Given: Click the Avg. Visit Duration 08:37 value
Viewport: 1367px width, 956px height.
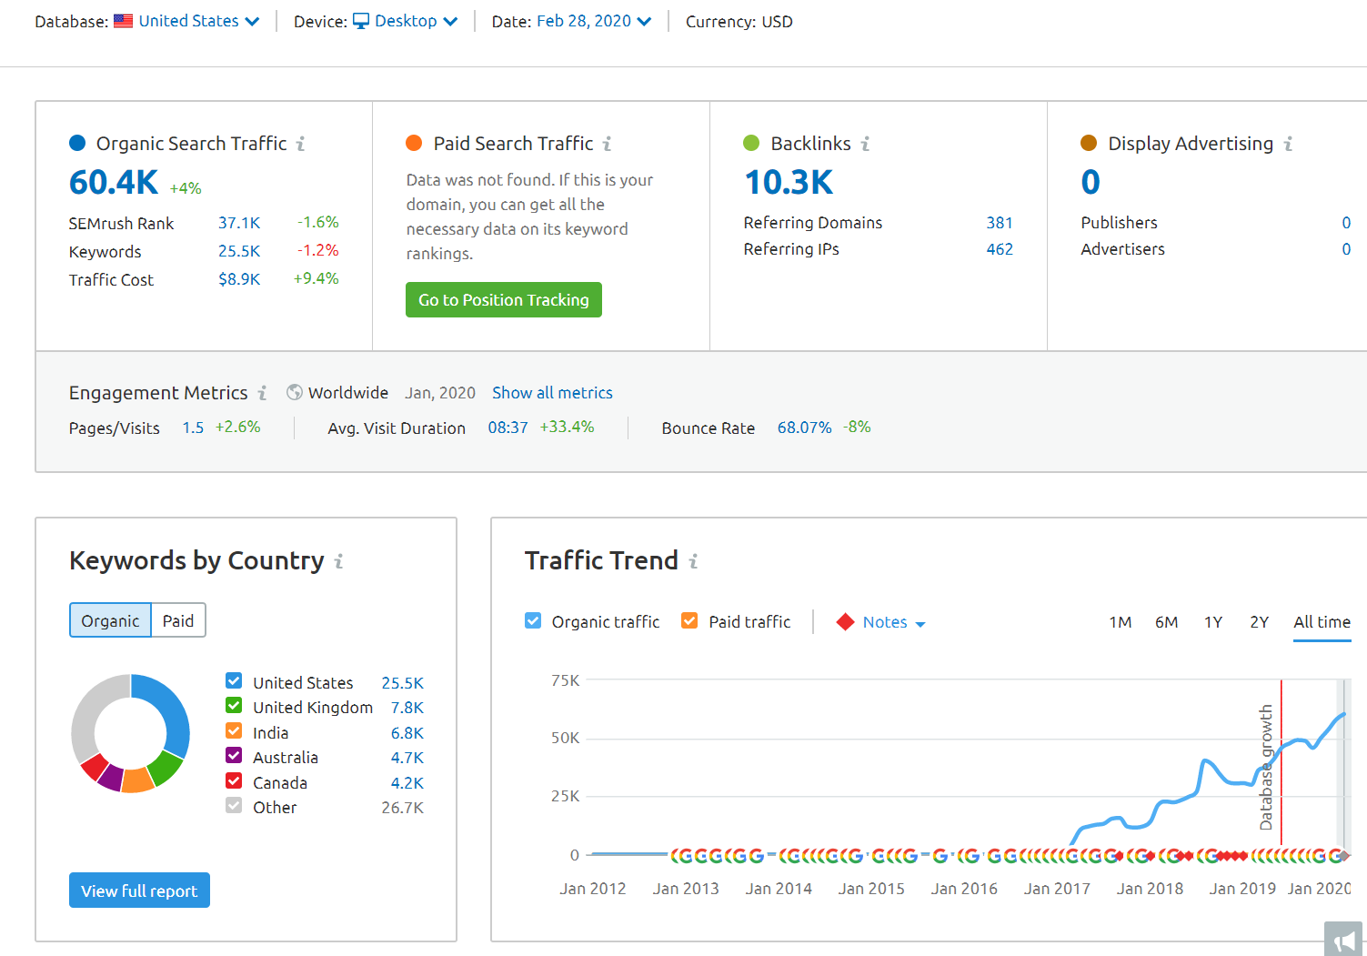Looking at the screenshot, I should [x=508, y=428].
